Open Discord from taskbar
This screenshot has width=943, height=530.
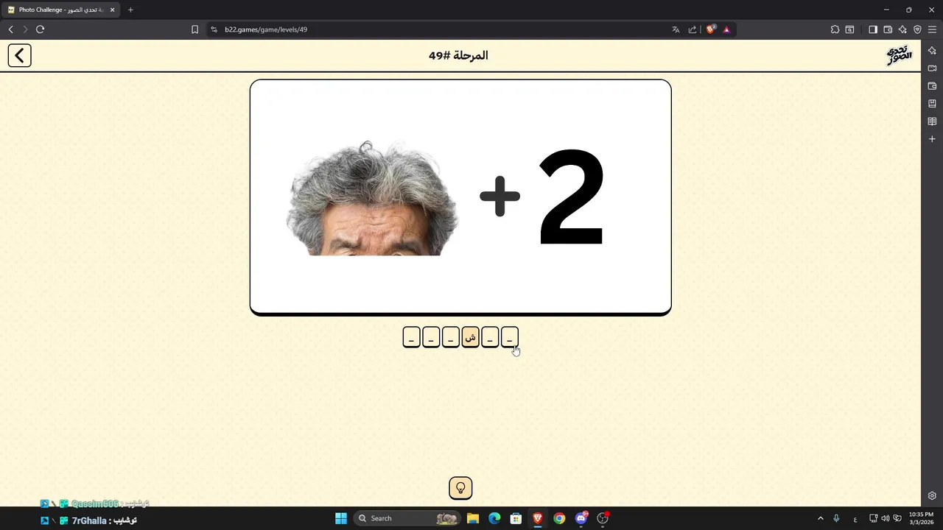(x=581, y=518)
